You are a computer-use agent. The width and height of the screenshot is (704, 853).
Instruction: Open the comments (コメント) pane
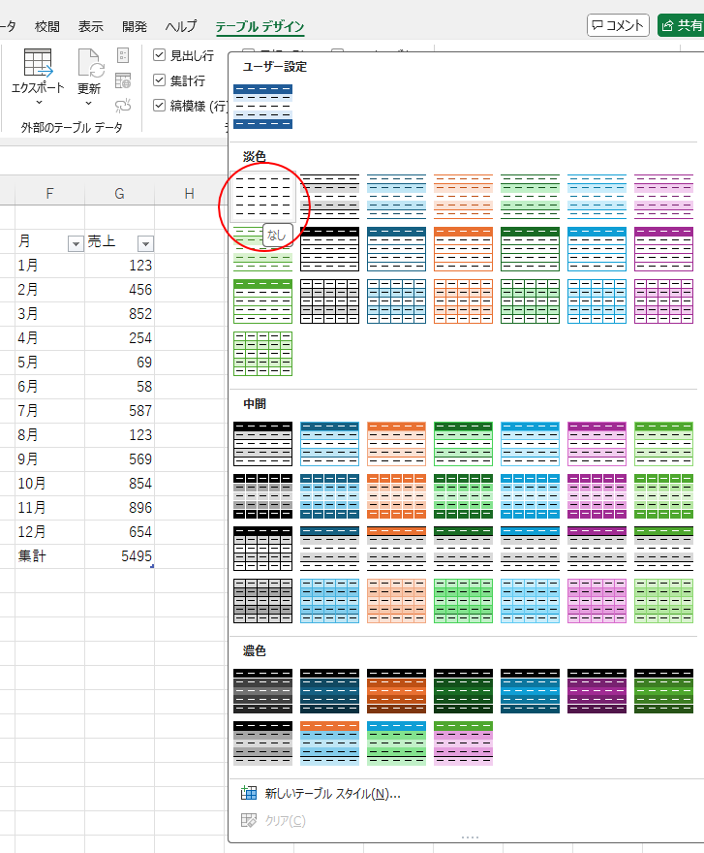[618, 26]
